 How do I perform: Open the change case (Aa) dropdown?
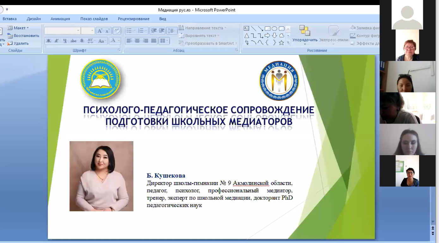(x=102, y=41)
